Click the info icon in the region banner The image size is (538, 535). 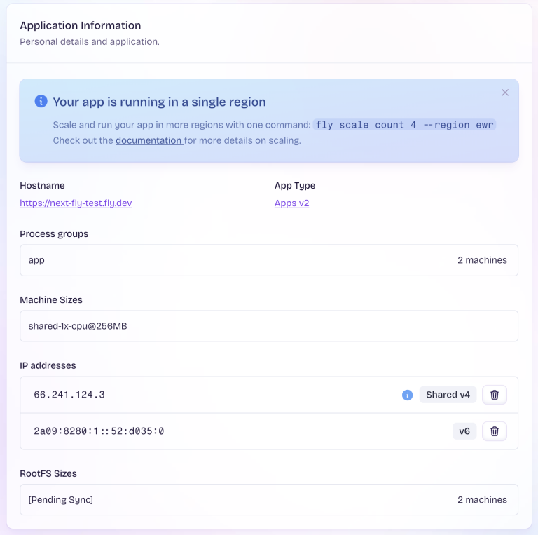(x=41, y=102)
